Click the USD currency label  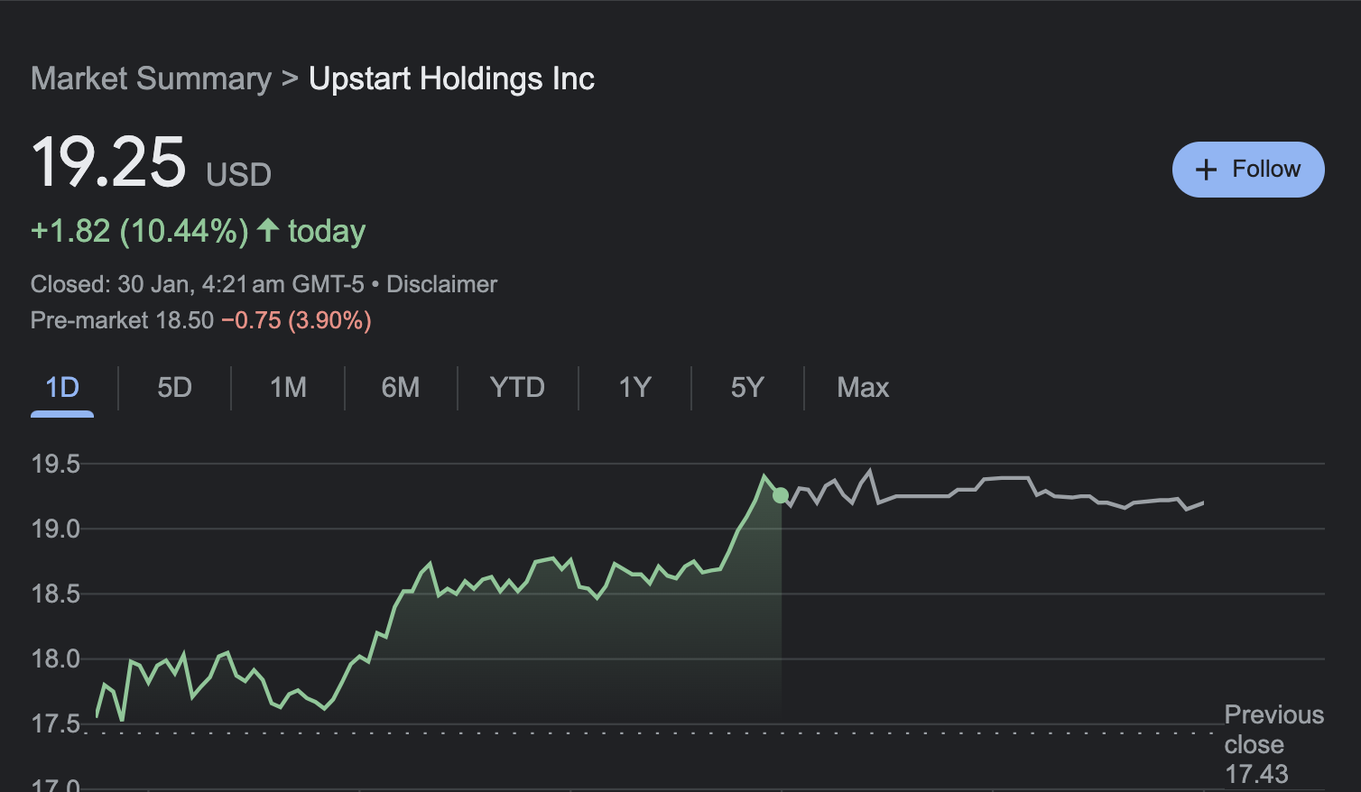pyautogui.click(x=238, y=174)
